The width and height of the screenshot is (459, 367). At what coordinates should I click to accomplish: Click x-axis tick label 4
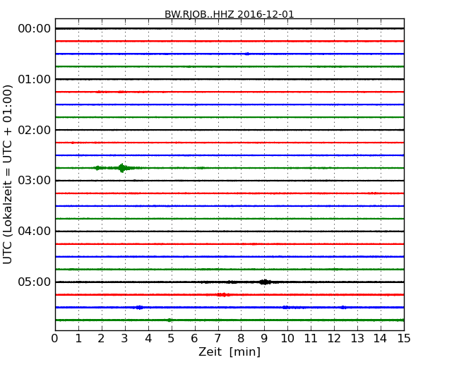click(x=148, y=338)
